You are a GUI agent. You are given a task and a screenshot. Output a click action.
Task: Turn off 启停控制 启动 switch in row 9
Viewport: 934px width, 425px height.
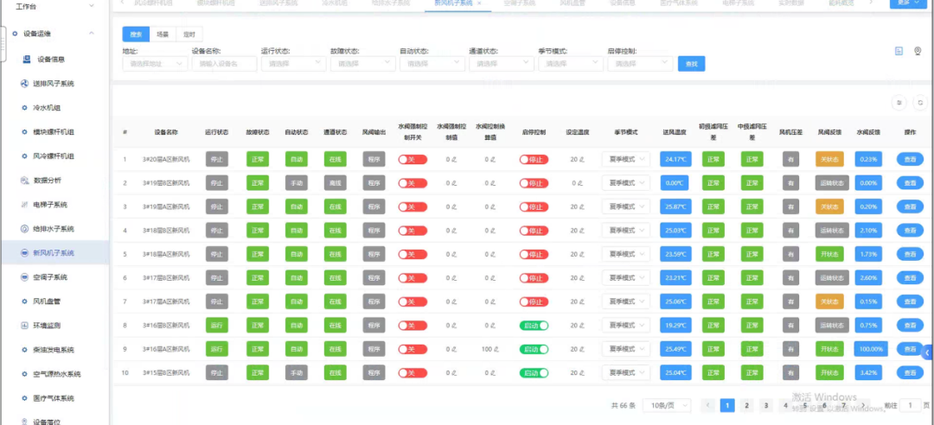pyautogui.click(x=534, y=349)
